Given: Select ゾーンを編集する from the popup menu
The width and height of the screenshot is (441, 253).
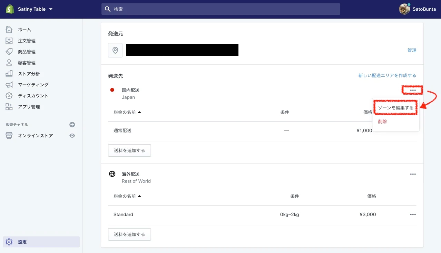Looking at the screenshot, I should 395,108.
